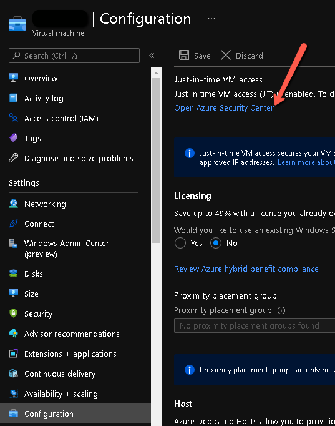Click the Diagnose wrench icon
The height and width of the screenshot is (426, 335).
[13, 158]
